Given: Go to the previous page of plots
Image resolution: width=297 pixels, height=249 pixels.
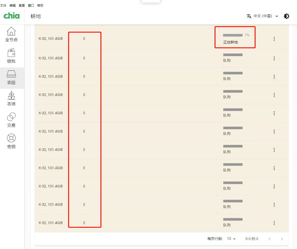Looking at the screenshot, I should coord(270,239).
